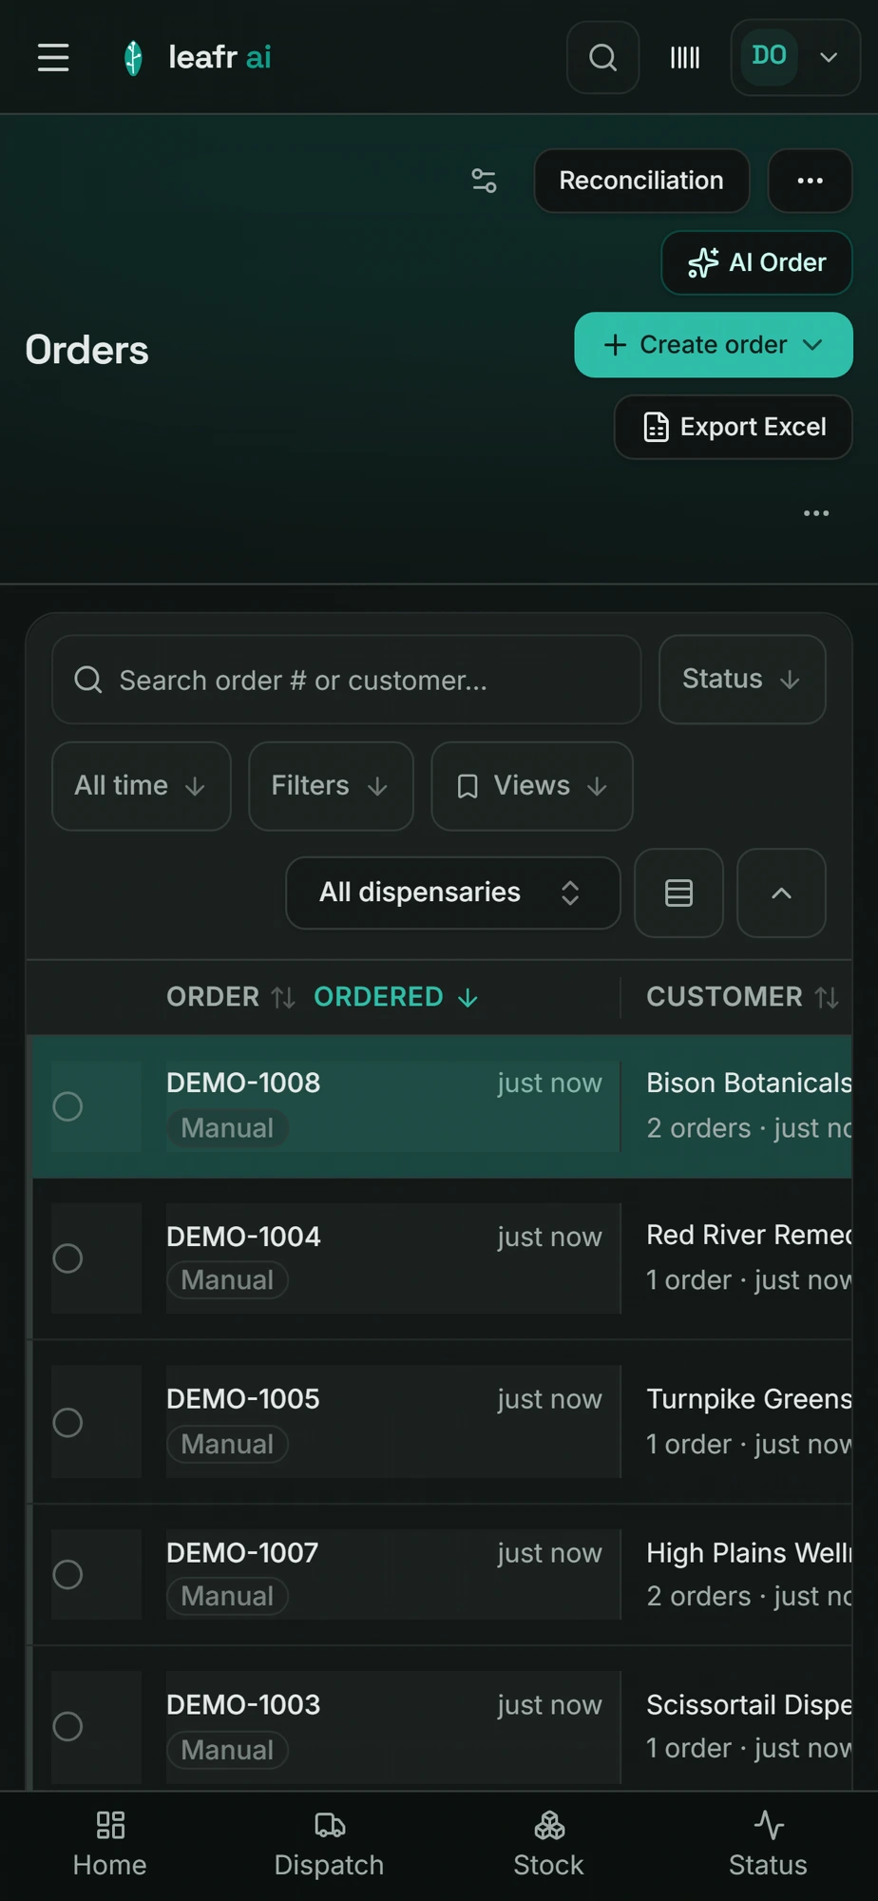Export orders to Excel

[734, 427]
